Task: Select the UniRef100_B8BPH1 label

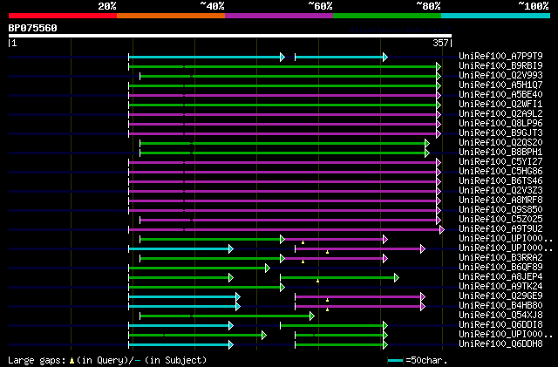Action: [500, 153]
